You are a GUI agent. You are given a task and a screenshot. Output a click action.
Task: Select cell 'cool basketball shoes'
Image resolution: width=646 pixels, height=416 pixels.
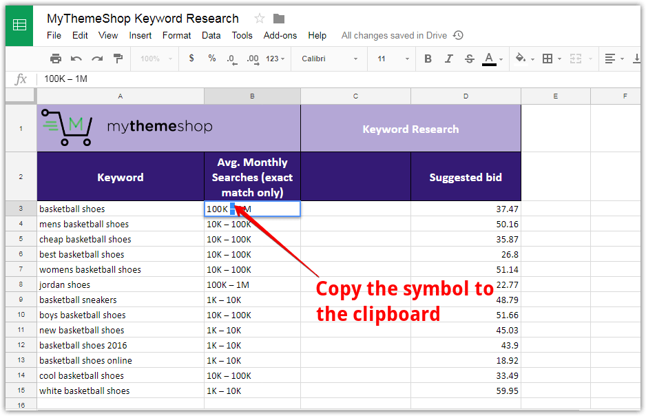pyautogui.click(x=121, y=375)
